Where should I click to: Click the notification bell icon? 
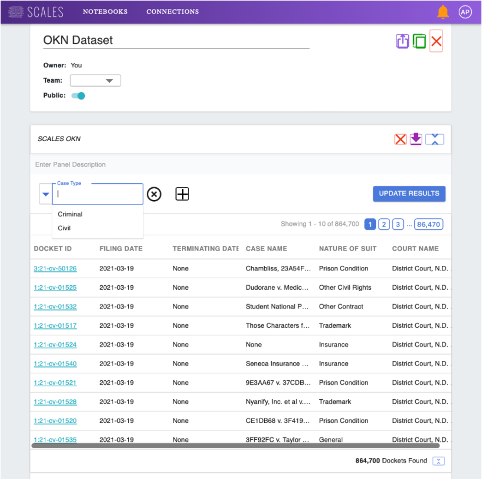443,12
